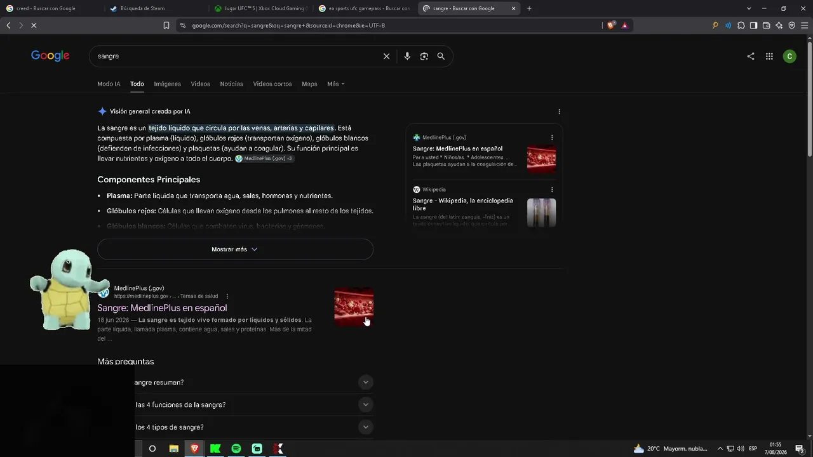This screenshot has width=813, height=457.
Task: Submit search with the magnifying glass icon
Action: pyautogui.click(x=441, y=56)
